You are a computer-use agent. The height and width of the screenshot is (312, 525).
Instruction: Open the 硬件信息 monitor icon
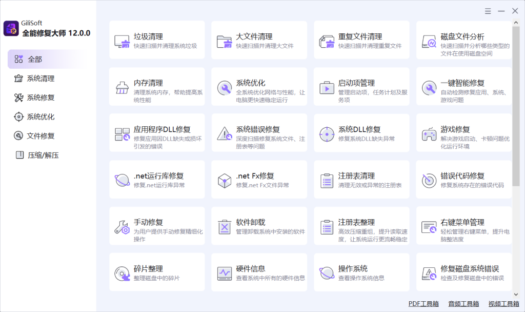tap(224, 273)
